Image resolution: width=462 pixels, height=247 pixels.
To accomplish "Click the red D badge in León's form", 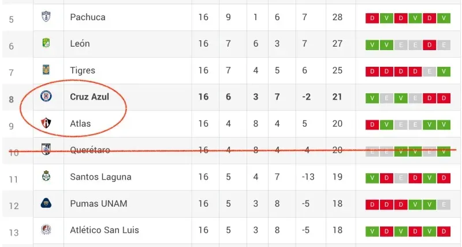I will click(429, 45).
